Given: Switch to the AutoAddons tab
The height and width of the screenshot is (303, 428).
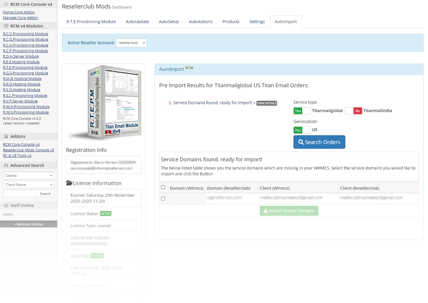Looking at the screenshot, I should click(x=201, y=21).
